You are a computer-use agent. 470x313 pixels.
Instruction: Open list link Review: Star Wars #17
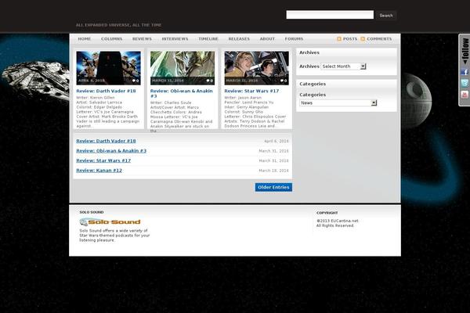click(x=103, y=160)
